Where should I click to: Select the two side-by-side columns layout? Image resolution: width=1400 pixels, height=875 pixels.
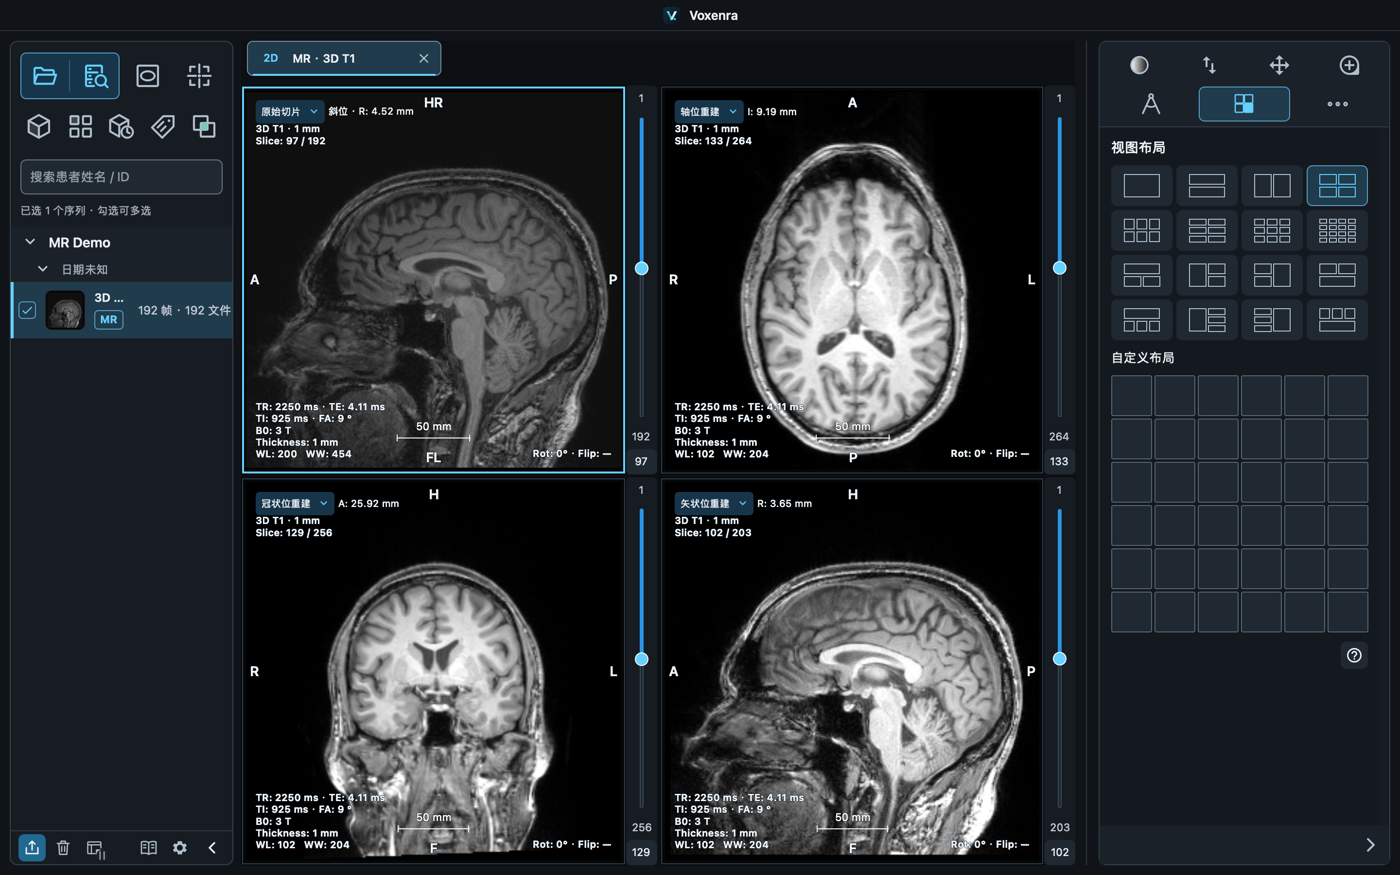click(1272, 186)
